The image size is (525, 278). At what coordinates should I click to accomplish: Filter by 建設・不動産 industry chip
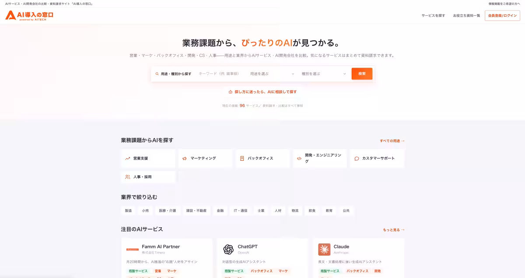[x=196, y=211]
